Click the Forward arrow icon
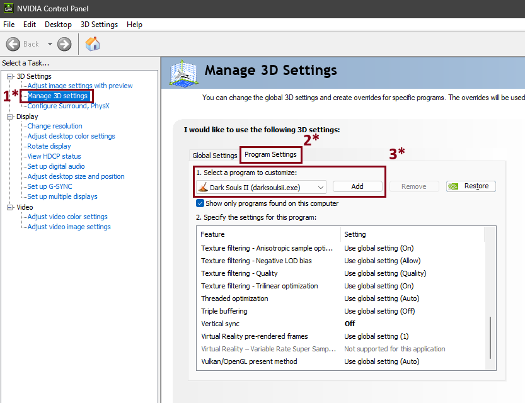 coord(64,44)
